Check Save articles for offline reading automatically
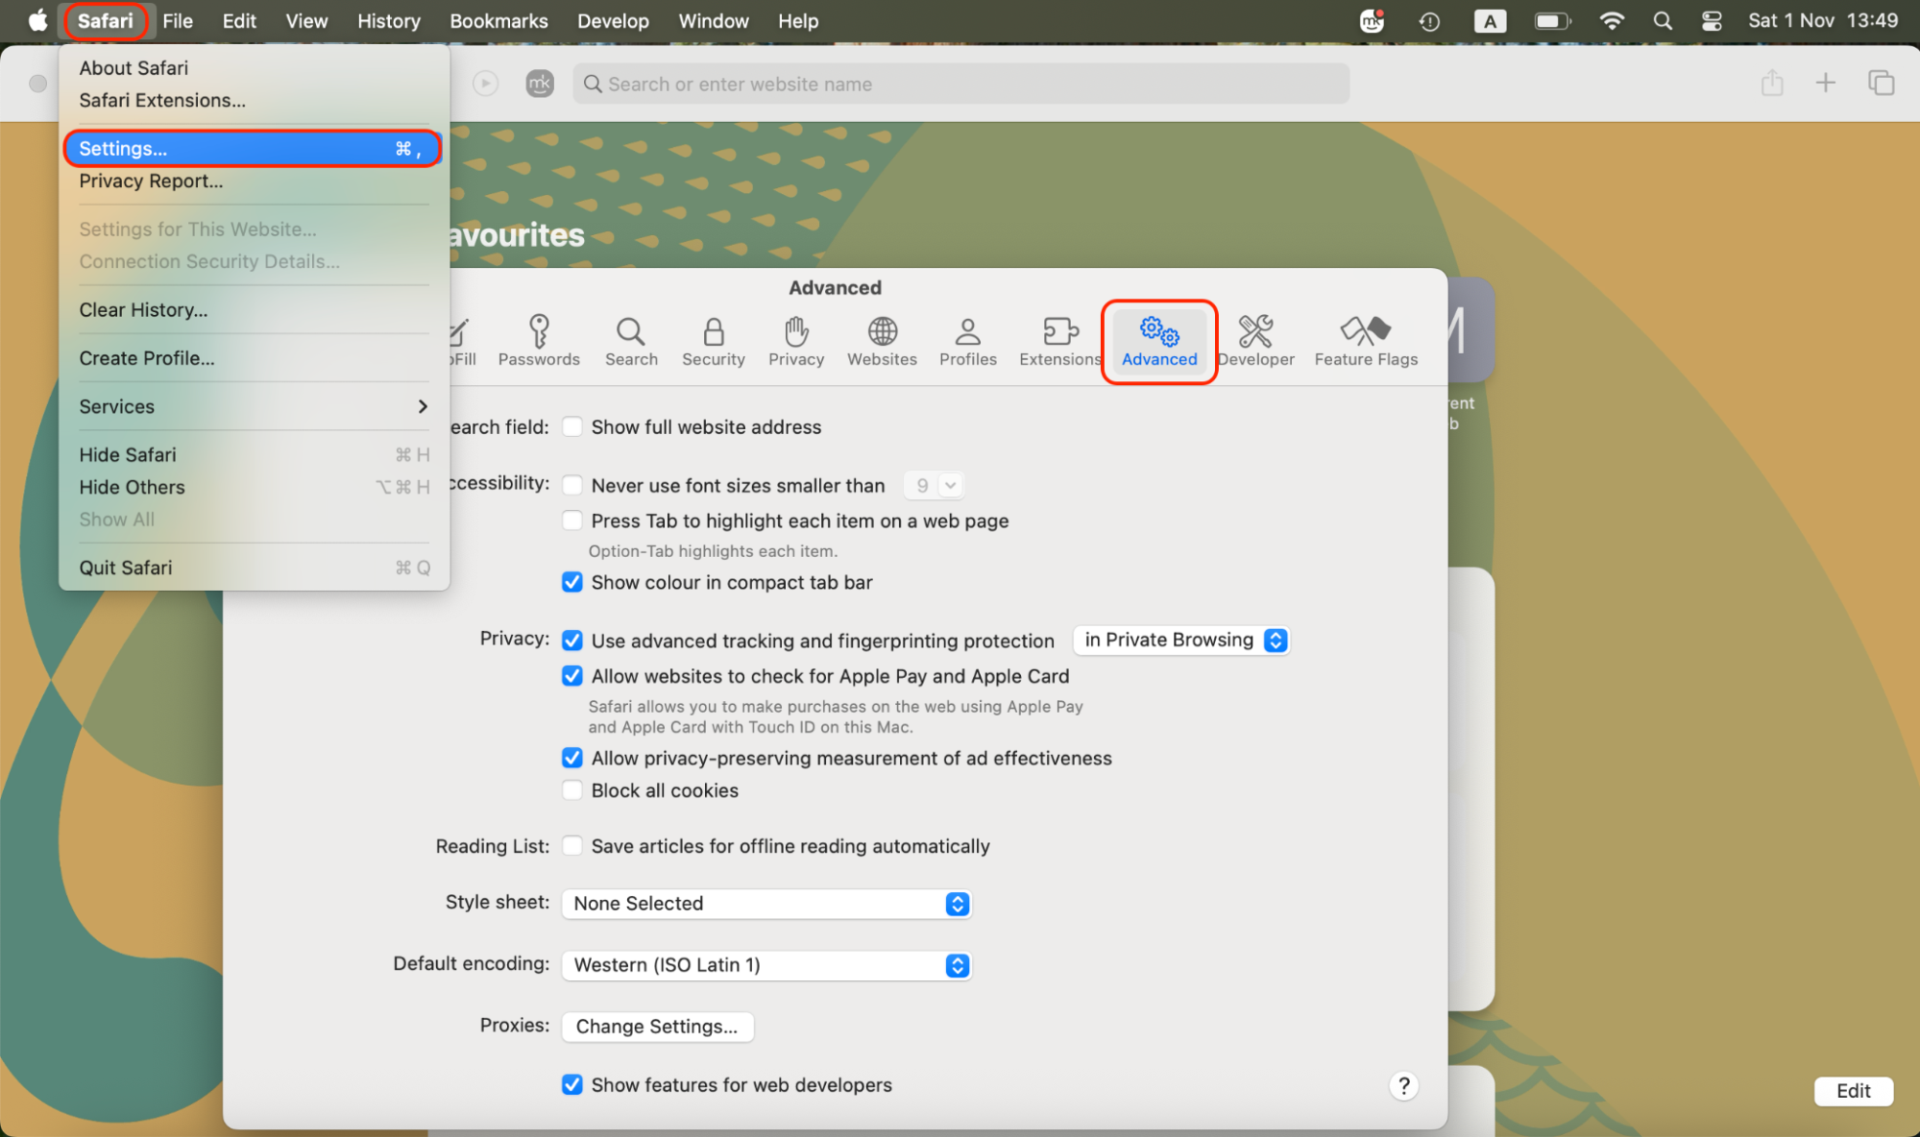The width and height of the screenshot is (1920, 1137). [x=571, y=845]
